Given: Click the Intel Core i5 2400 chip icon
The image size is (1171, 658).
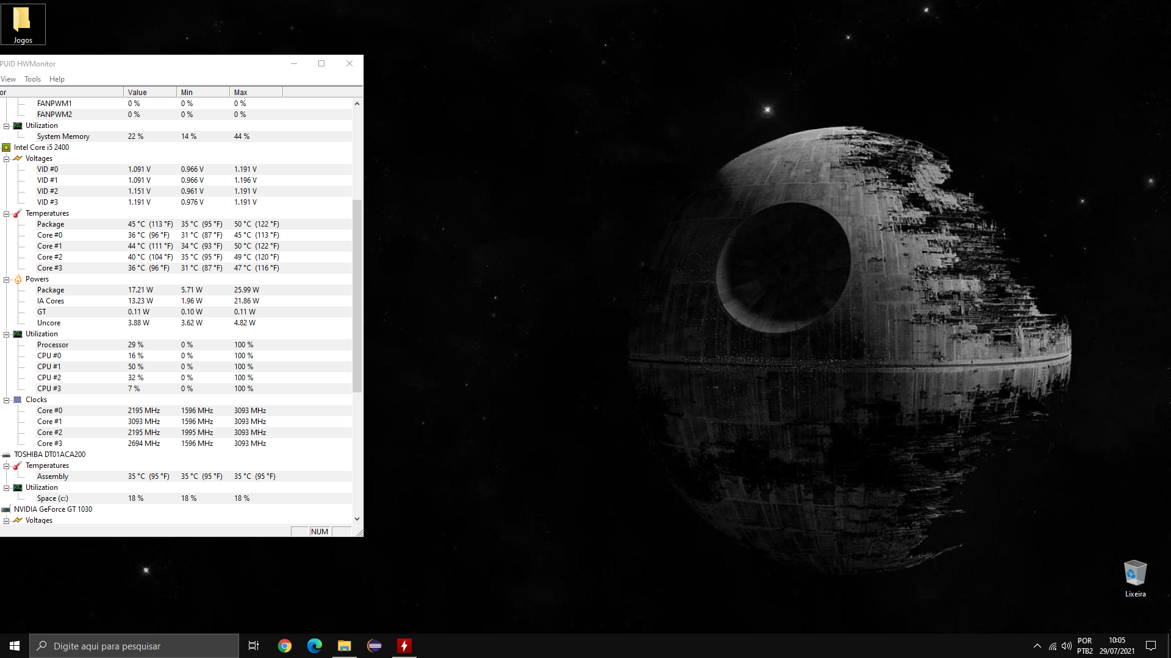Looking at the screenshot, I should point(6,147).
